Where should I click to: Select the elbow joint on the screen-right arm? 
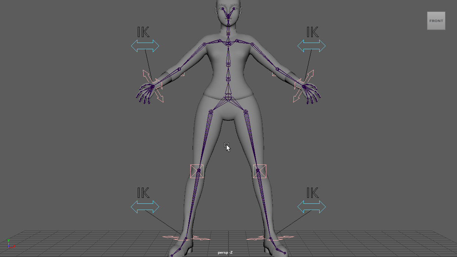277,69
